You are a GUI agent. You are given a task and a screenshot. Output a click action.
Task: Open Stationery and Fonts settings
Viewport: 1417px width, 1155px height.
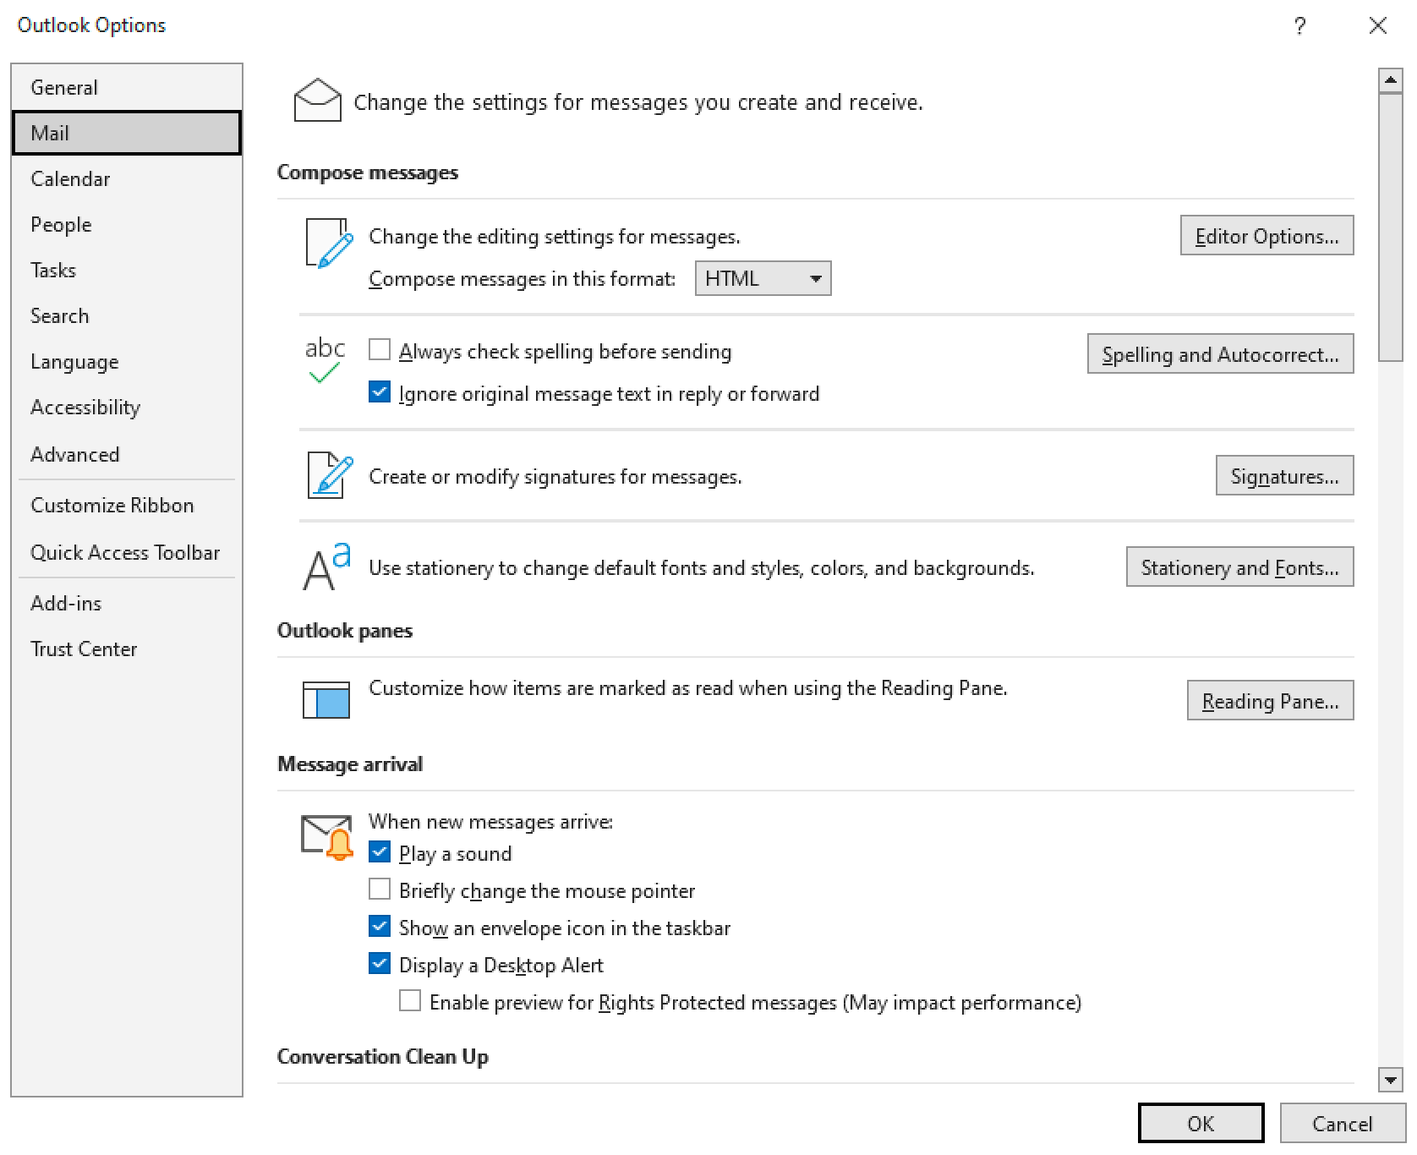tap(1239, 567)
